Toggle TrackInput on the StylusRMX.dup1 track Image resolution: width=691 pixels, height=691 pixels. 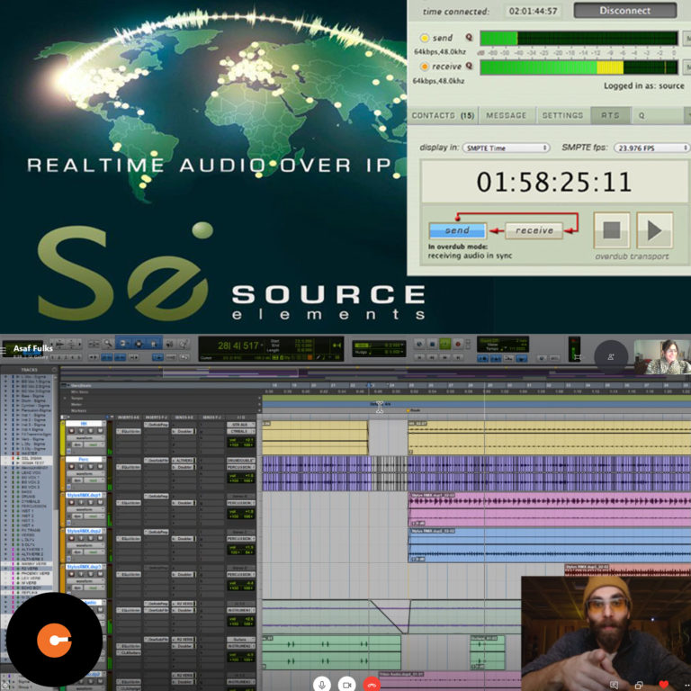[x=81, y=503]
